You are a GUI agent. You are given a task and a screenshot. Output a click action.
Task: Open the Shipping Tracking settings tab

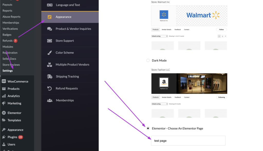pyautogui.click(x=70, y=77)
